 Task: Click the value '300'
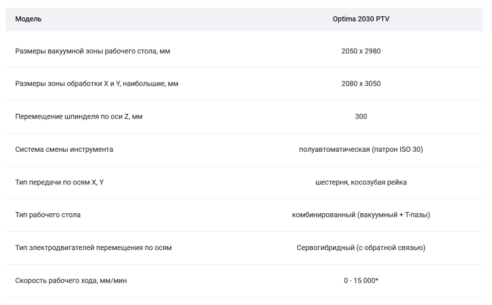click(x=361, y=117)
